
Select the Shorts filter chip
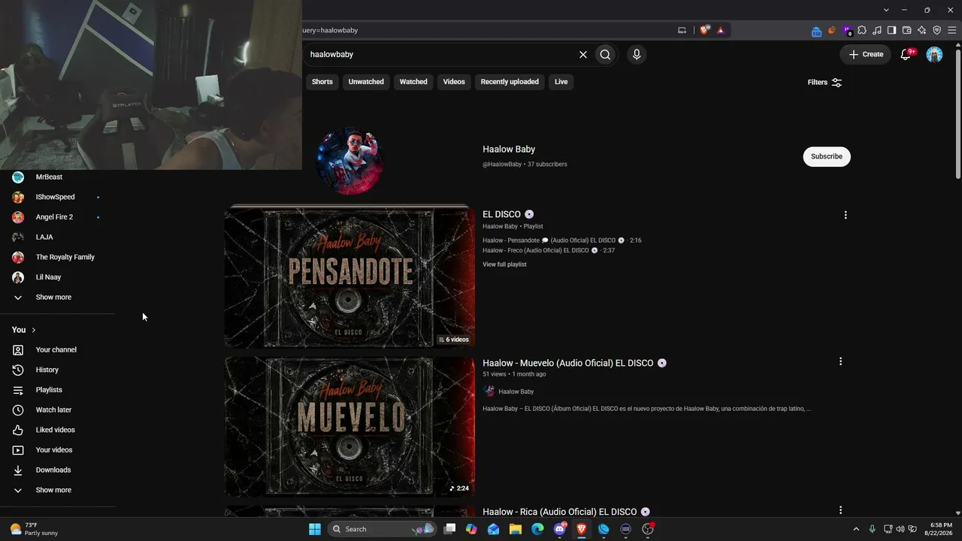[x=322, y=82]
